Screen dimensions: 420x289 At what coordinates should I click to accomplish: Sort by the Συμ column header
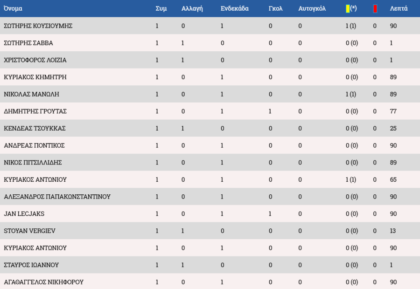pos(161,8)
